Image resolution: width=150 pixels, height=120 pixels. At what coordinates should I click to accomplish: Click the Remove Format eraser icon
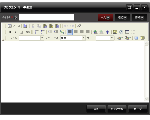click(79, 26)
